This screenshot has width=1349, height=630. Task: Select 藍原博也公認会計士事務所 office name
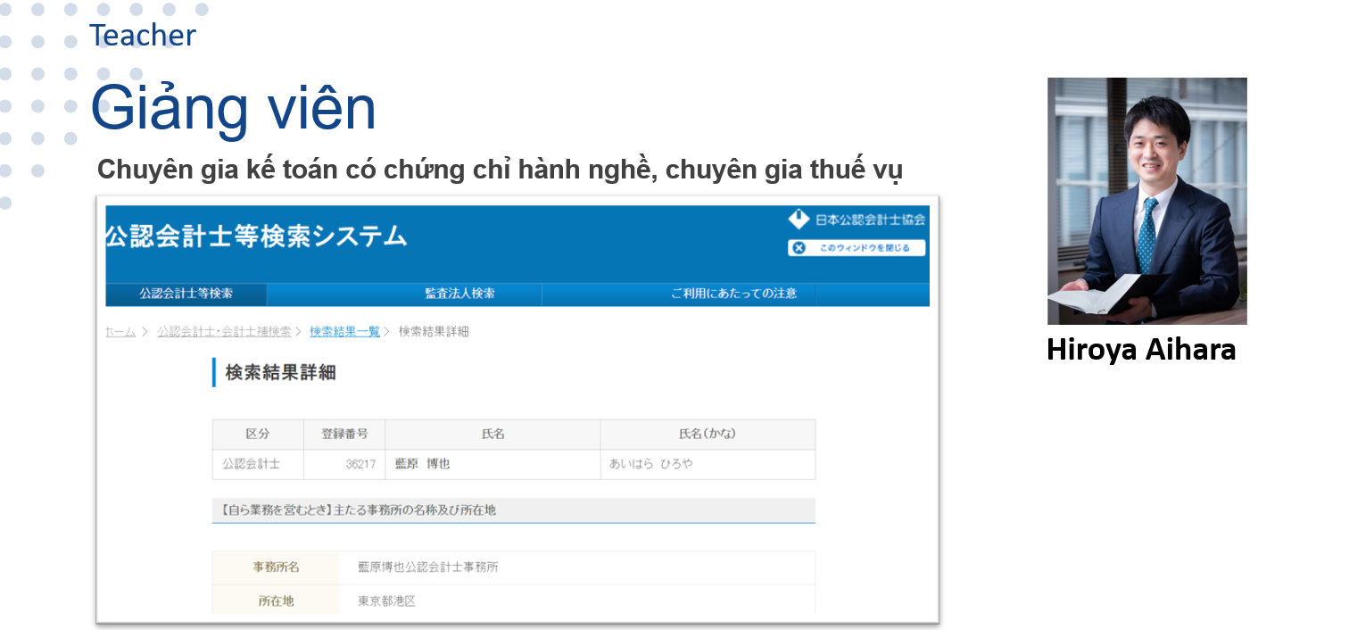pyautogui.click(x=428, y=568)
